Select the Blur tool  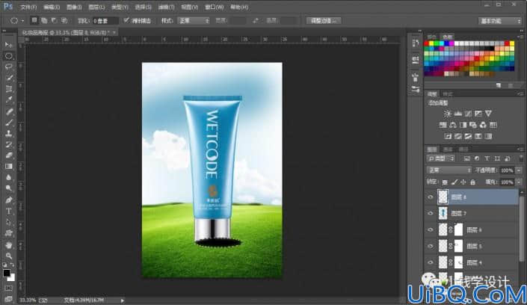[9, 178]
